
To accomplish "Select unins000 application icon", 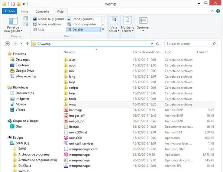I will click(66, 138).
